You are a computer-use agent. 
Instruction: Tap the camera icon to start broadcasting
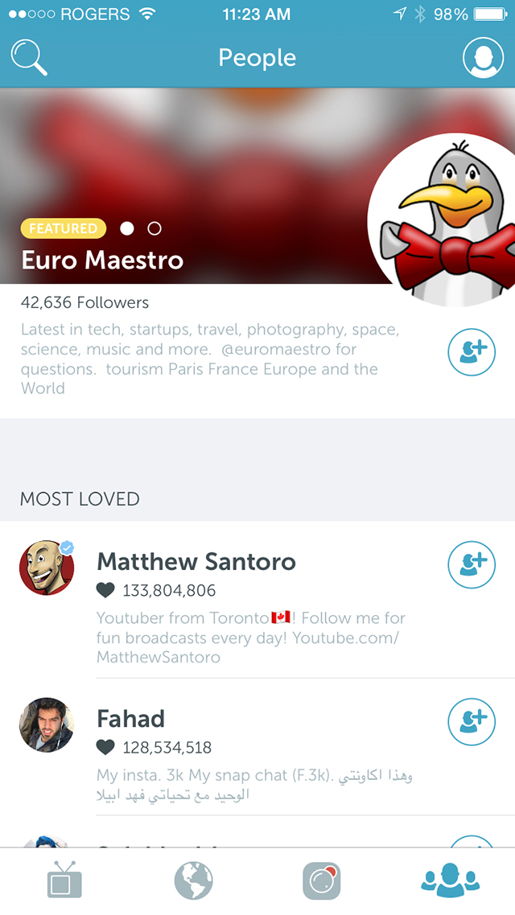tap(322, 880)
